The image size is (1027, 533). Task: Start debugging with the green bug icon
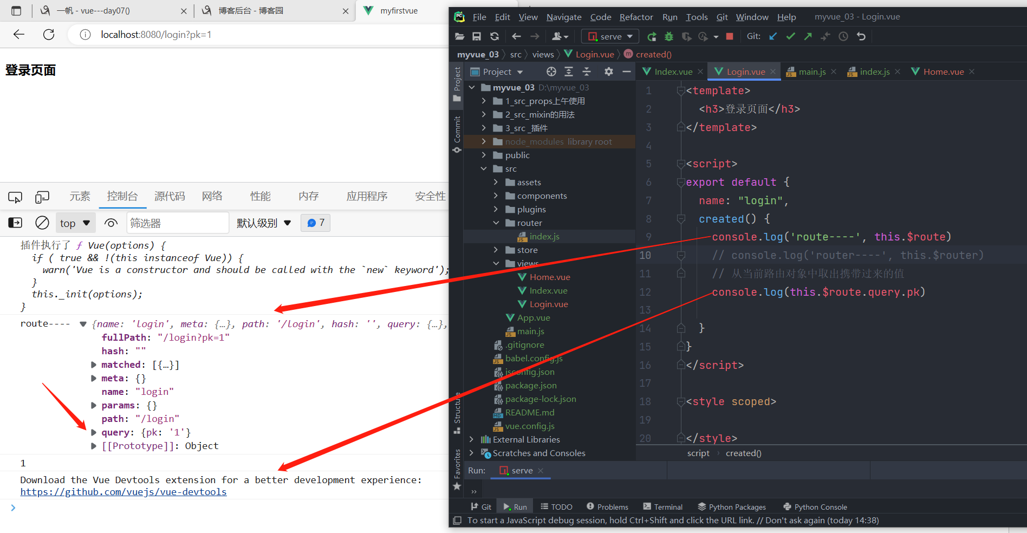669,36
